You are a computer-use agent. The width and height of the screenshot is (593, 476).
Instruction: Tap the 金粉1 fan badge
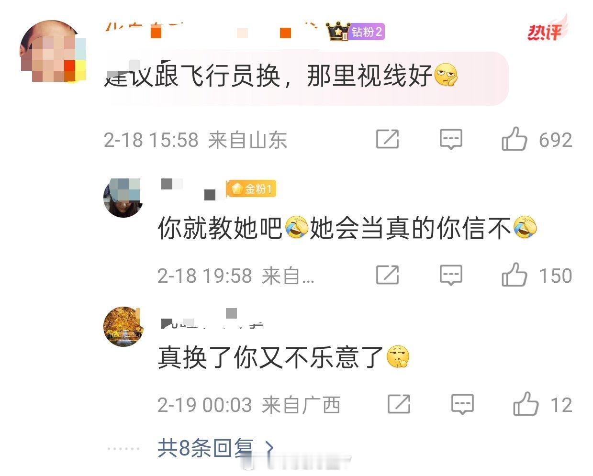[252, 189]
